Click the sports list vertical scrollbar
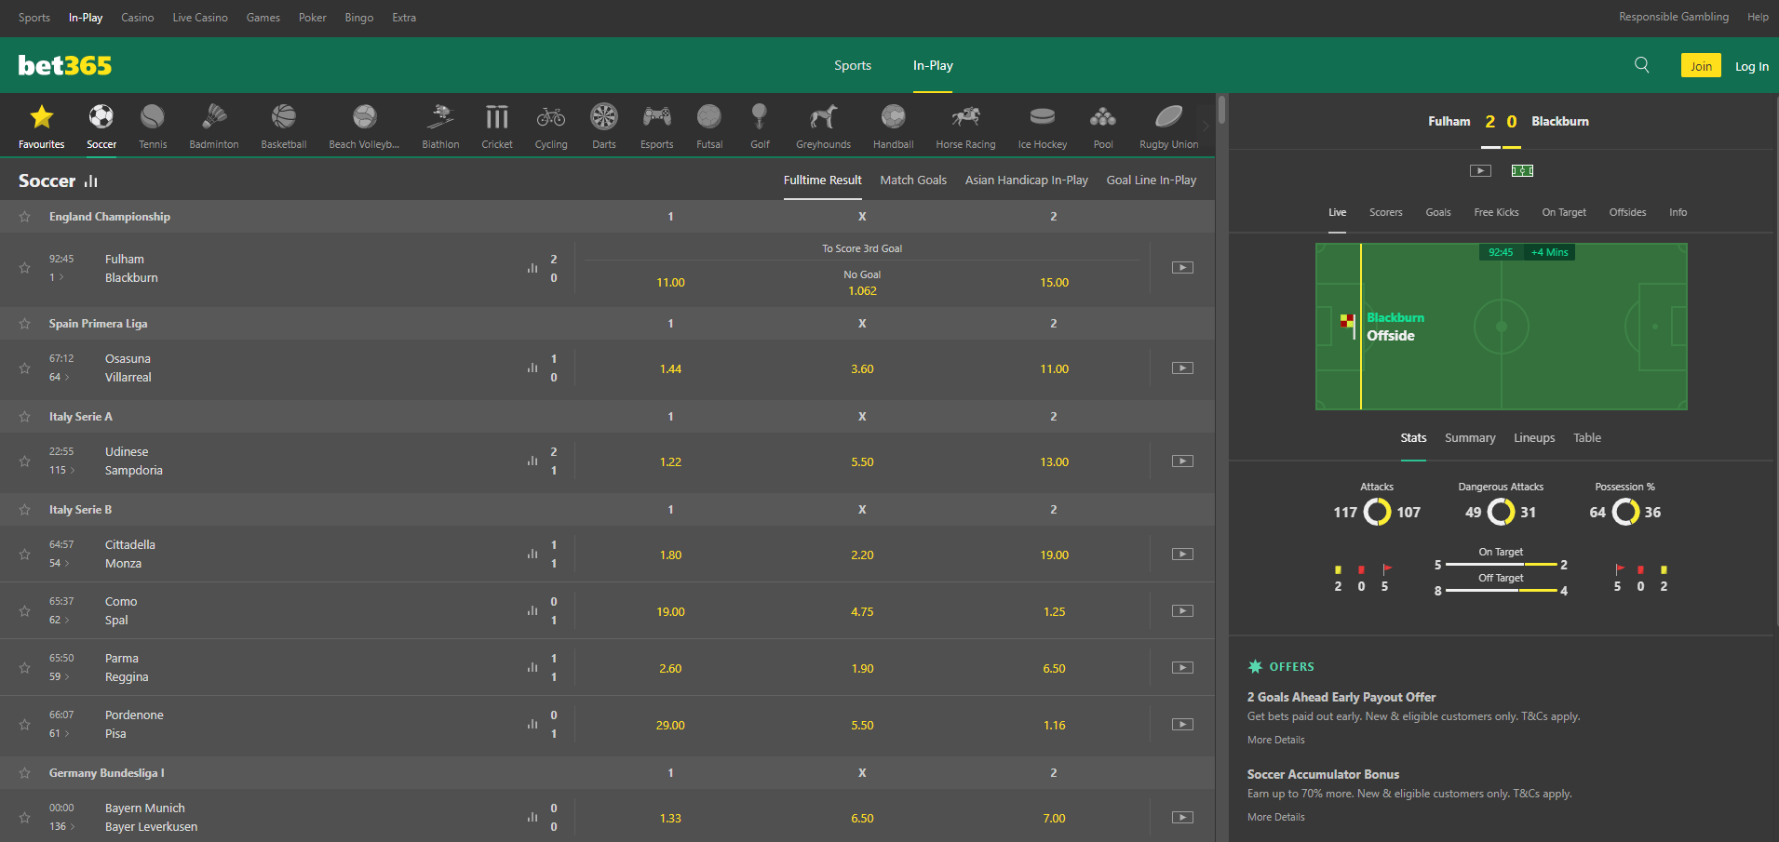The image size is (1779, 842). coord(1221,110)
